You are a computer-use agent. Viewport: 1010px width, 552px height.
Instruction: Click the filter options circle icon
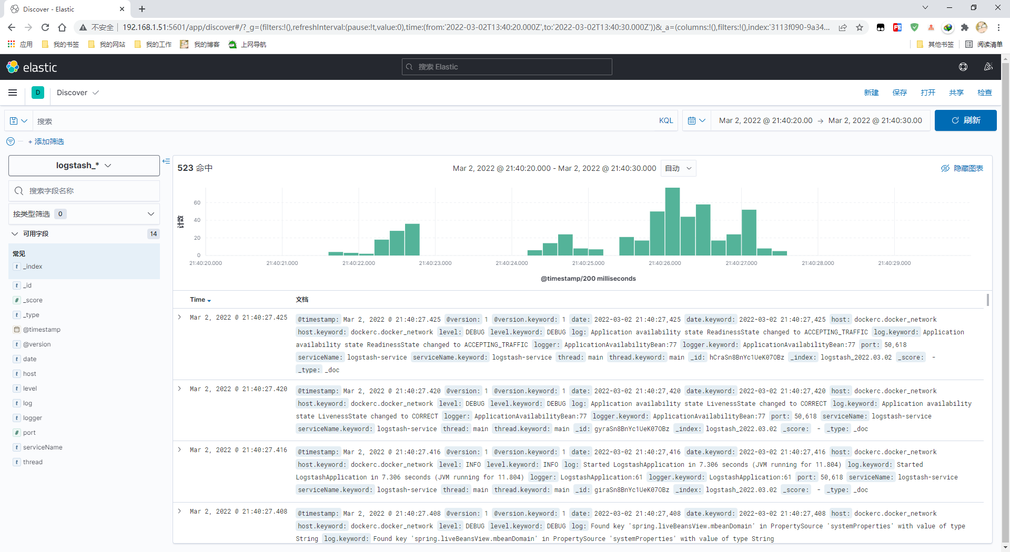tap(11, 141)
